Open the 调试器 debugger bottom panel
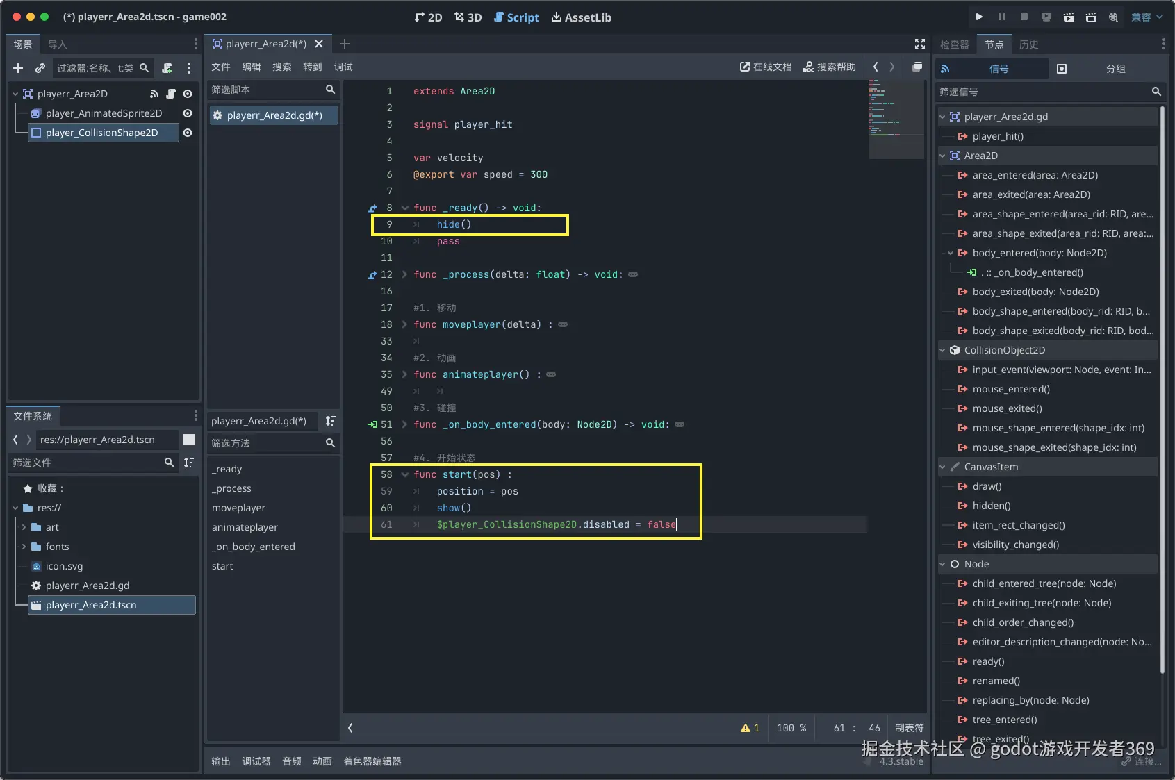This screenshot has width=1175, height=780. [x=256, y=761]
